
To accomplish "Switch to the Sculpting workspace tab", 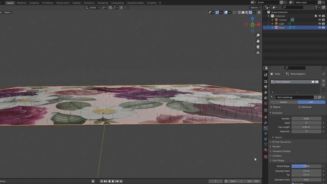I will pyautogui.click(x=34, y=3).
